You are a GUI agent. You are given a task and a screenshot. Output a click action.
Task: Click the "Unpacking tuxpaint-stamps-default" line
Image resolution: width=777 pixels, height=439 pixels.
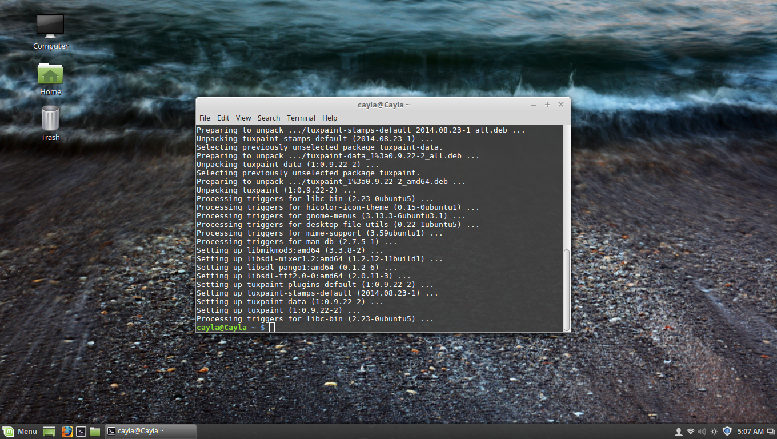tap(315, 139)
